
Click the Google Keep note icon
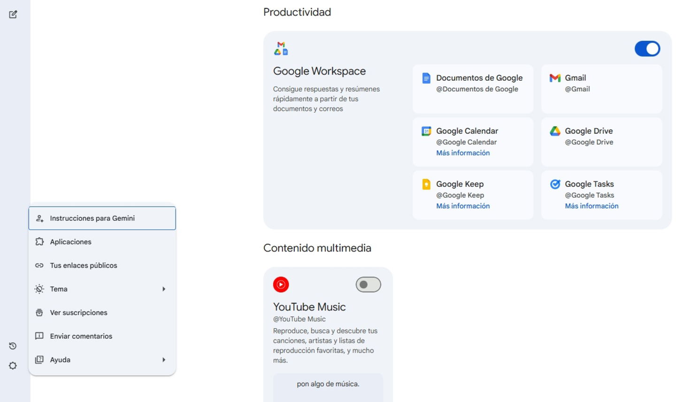coord(426,184)
